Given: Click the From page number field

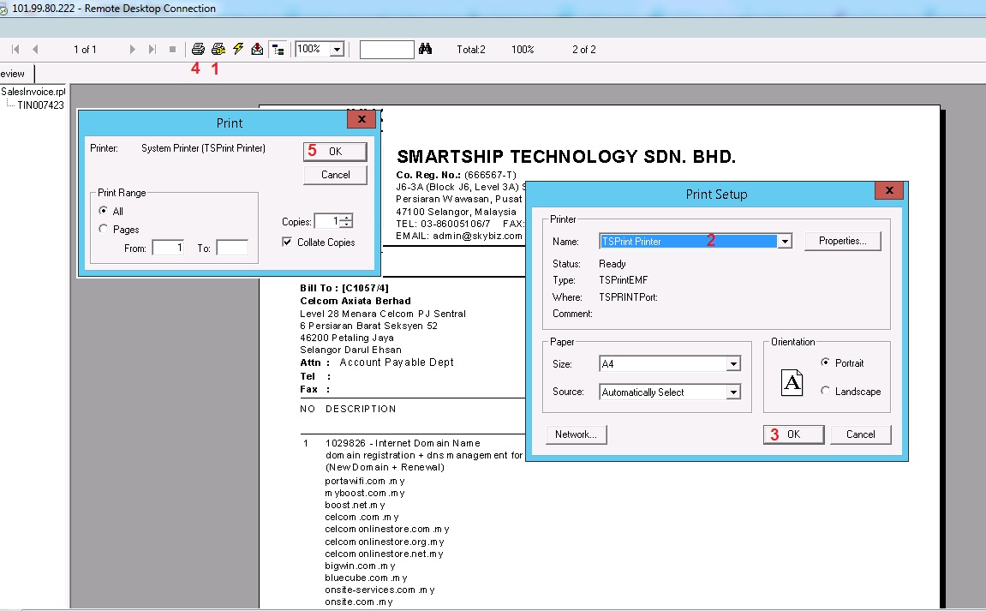Looking at the screenshot, I should tap(168, 248).
